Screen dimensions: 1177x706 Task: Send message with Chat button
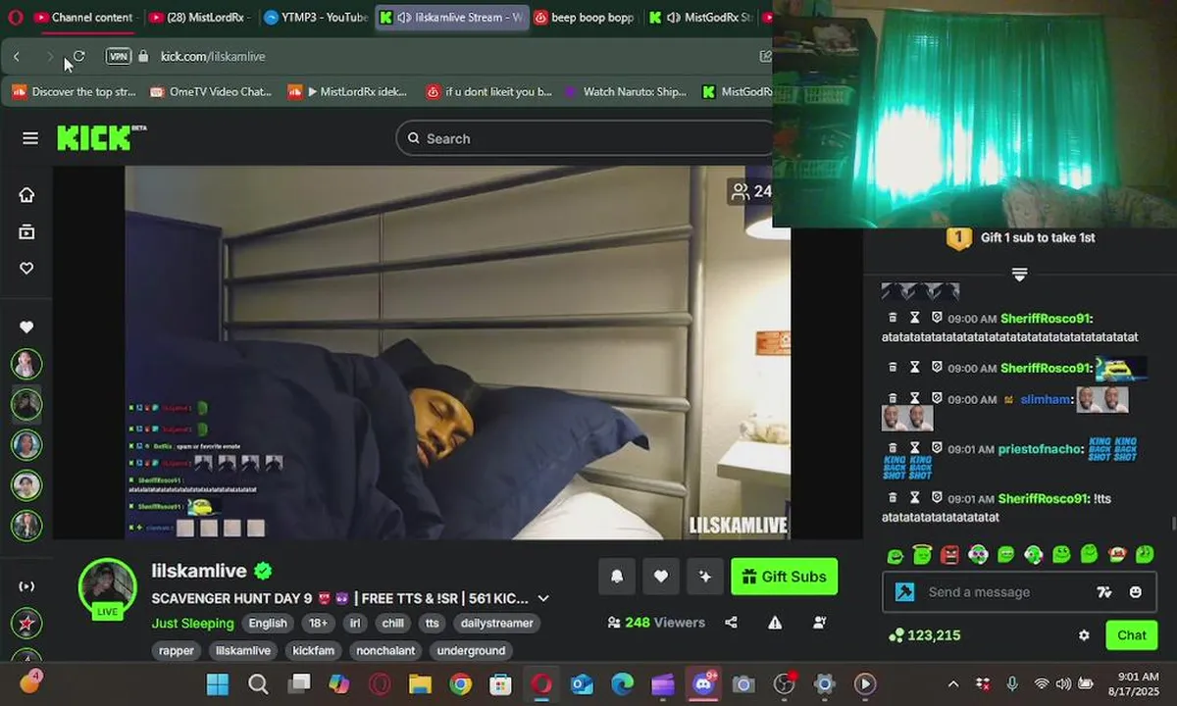coord(1131,635)
